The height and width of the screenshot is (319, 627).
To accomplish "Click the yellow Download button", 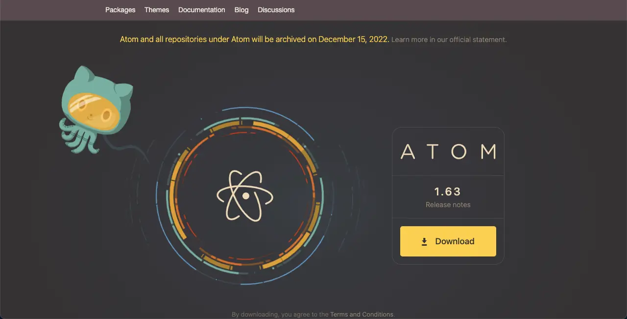I will [448, 241].
